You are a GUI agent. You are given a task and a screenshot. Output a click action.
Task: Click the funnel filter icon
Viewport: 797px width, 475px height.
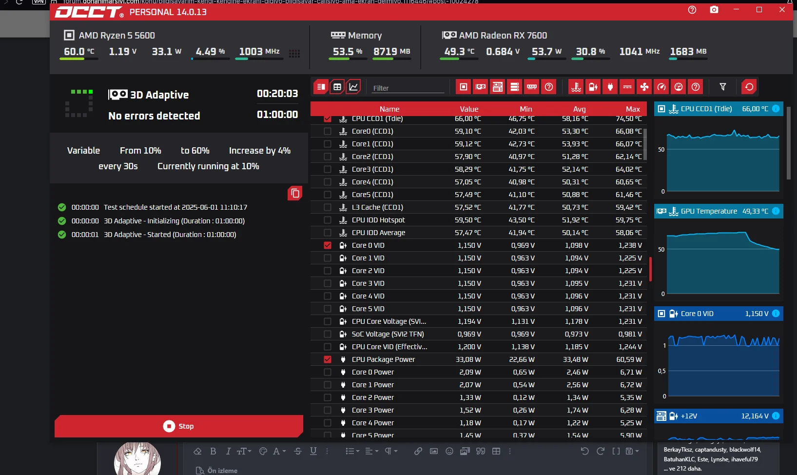tap(723, 87)
